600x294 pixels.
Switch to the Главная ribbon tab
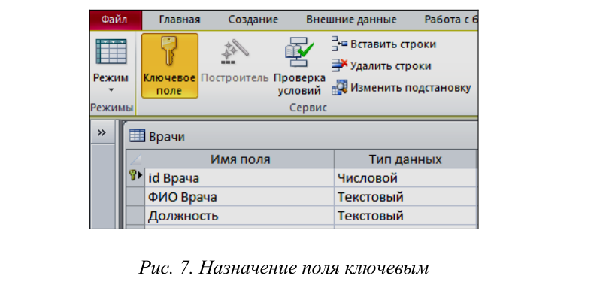(x=180, y=20)
